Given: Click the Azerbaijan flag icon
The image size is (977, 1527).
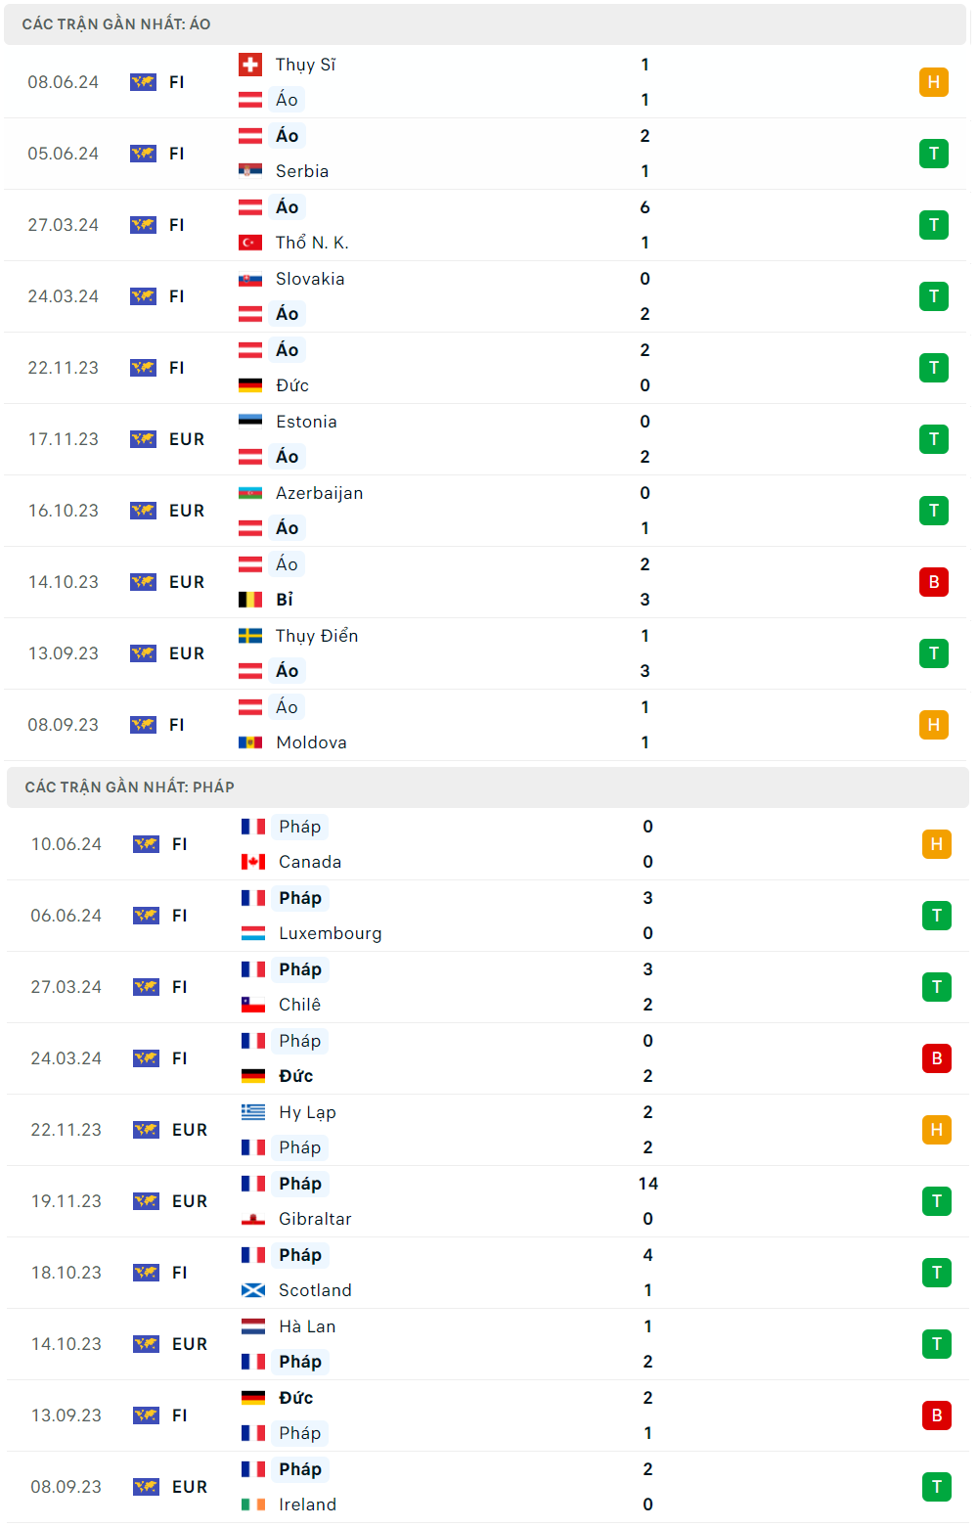Looking at the screenshot, I should (250, 493).
